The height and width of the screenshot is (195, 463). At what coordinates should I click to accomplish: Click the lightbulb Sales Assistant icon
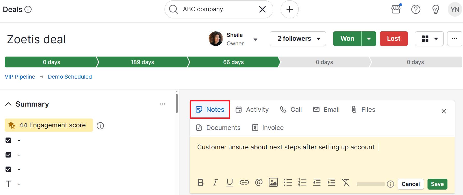pos(436,9)
